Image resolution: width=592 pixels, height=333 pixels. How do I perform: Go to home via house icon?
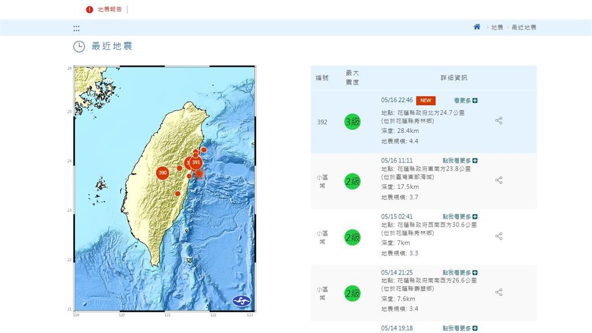(x=477, y=27)
